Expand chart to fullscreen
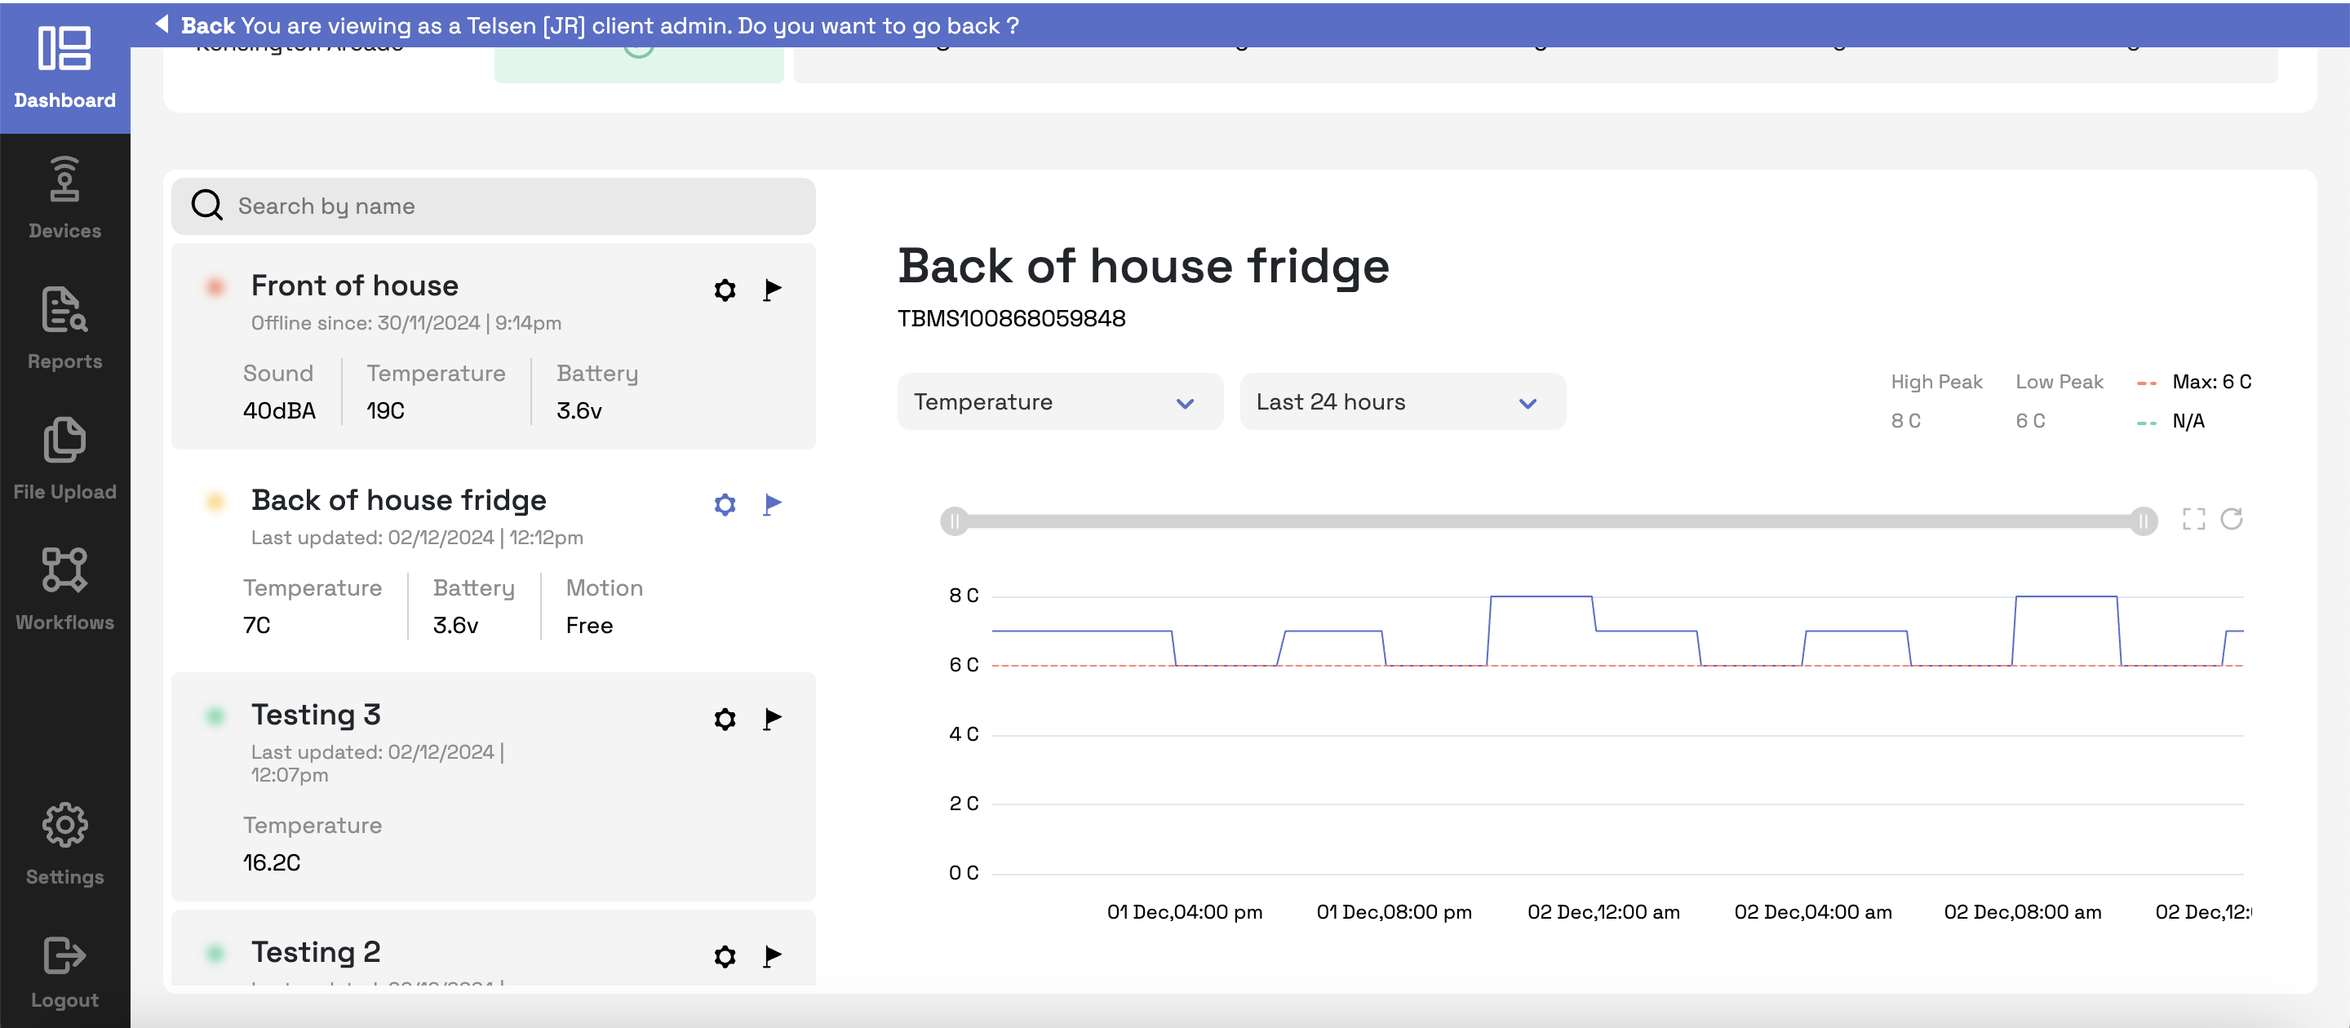The width and height of the screenshot is (2350, 1028). [2193, 519]
